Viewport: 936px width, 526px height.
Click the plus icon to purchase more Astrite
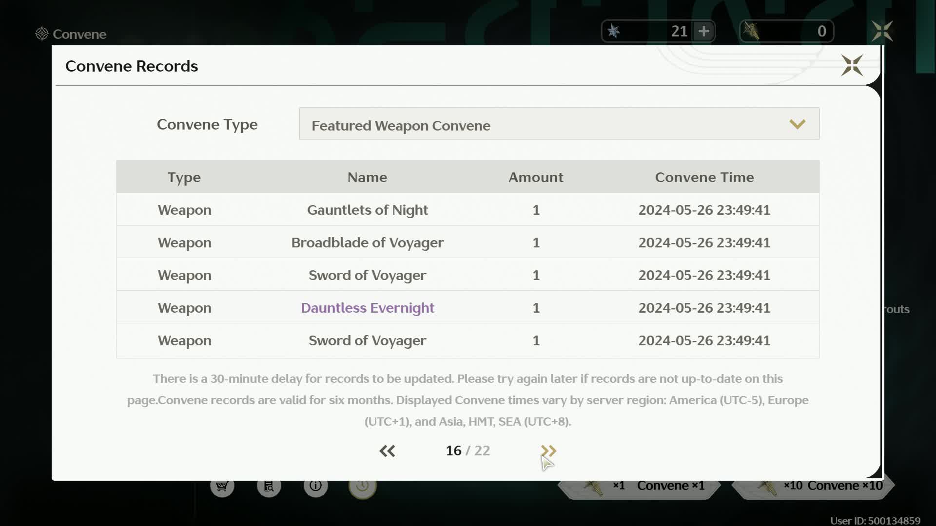(x=704, y=31)
